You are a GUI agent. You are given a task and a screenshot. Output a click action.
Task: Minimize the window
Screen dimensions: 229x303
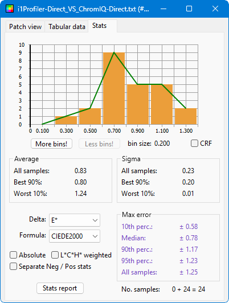tap(163, 9)
